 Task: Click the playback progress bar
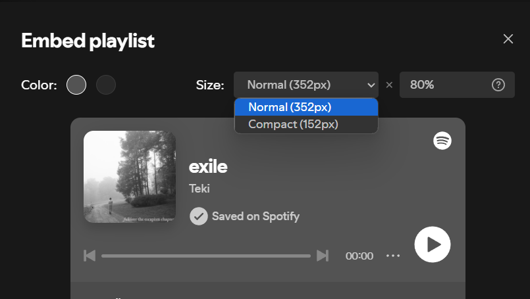coord(205,256)
